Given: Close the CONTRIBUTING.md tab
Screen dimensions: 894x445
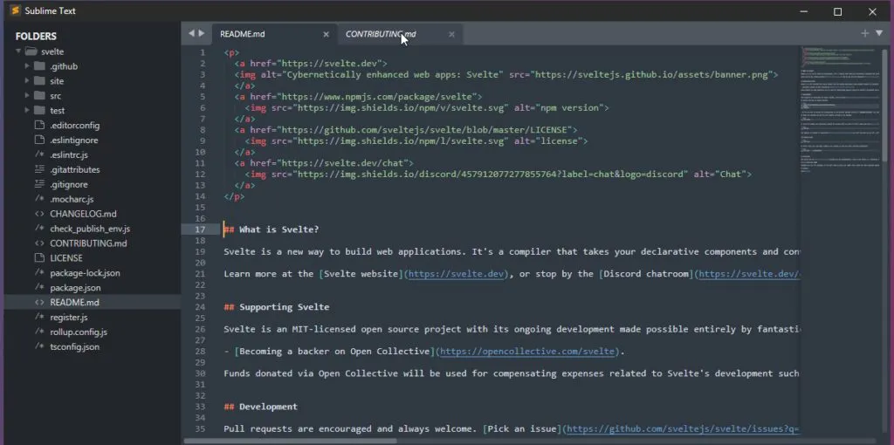Looking at the screenshot, I should pyautogui.click(x=451, y=34).
